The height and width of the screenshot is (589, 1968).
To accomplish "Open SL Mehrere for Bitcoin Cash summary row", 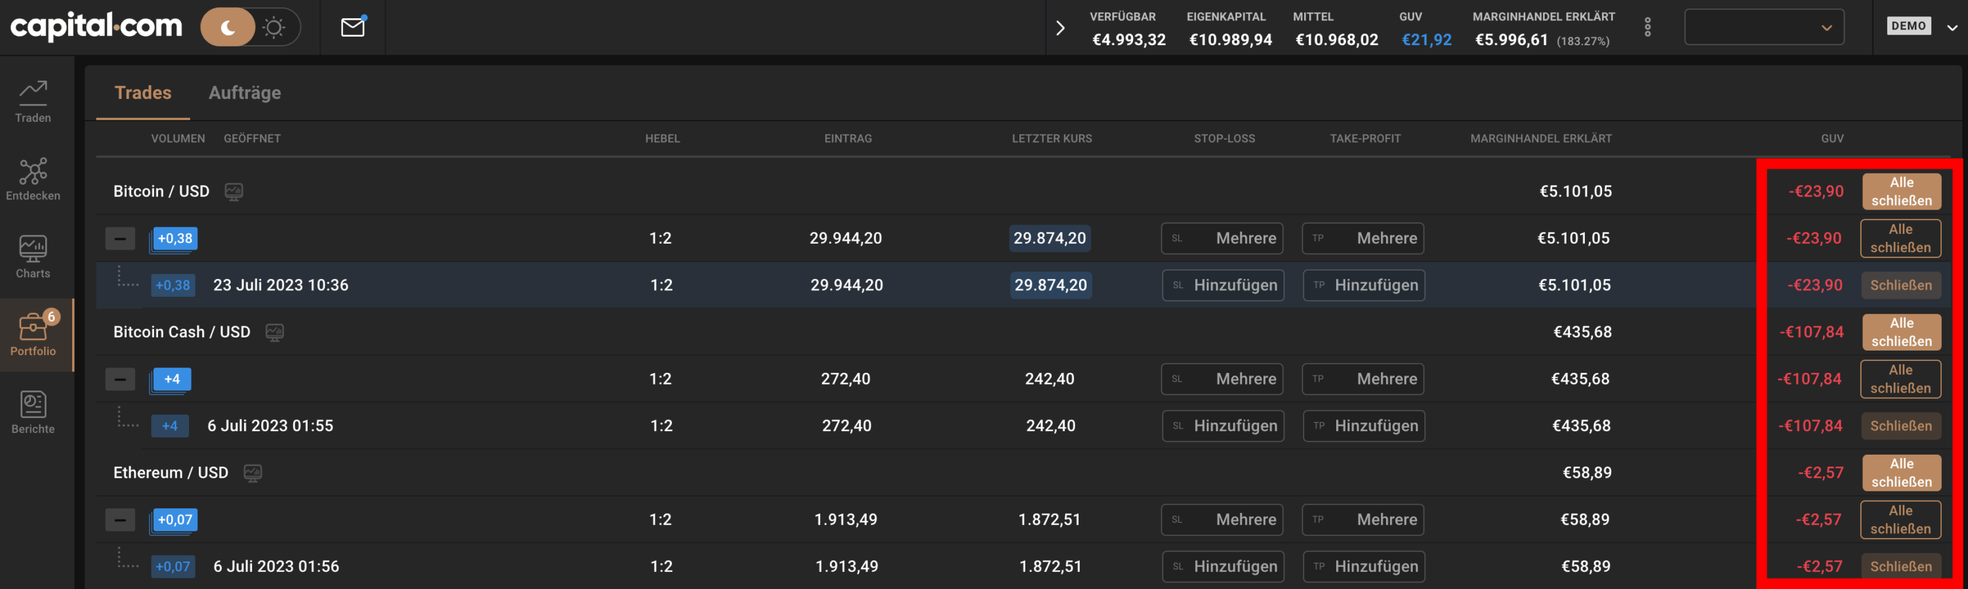I will tap(1221, 379).
